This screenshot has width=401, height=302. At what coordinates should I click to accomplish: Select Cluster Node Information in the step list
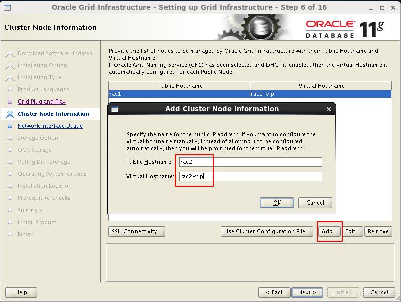[x=53, y=114]
